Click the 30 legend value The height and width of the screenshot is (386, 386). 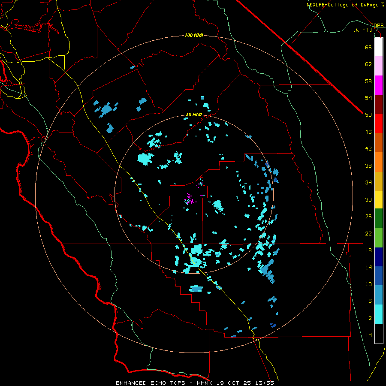point(368,199)
